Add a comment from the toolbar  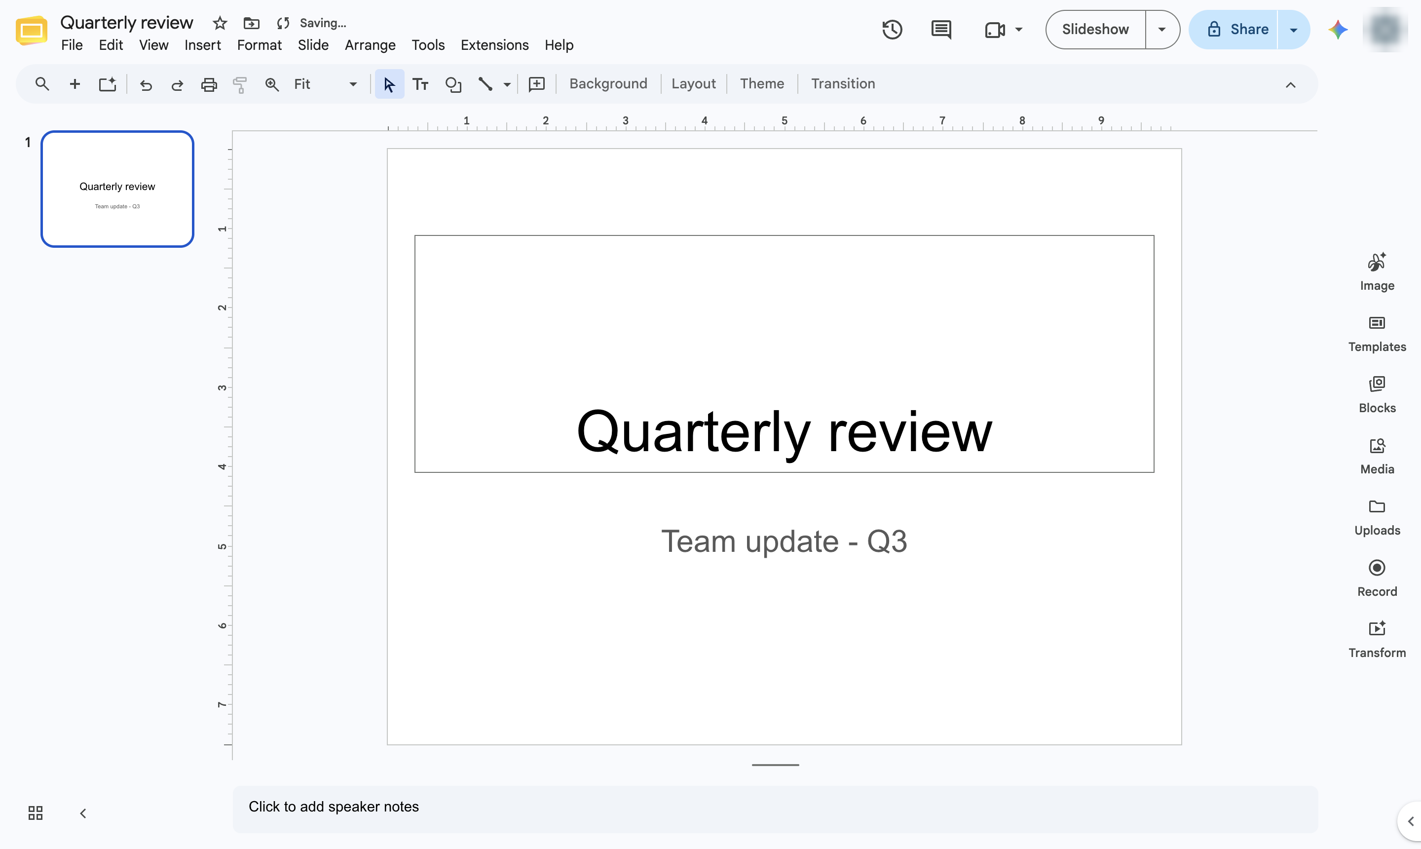(x=536, y=84)
